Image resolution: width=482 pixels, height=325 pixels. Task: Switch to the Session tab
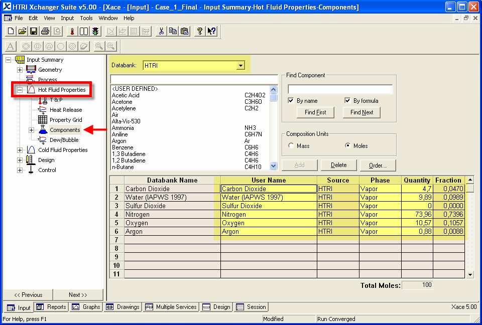[251, 307]
